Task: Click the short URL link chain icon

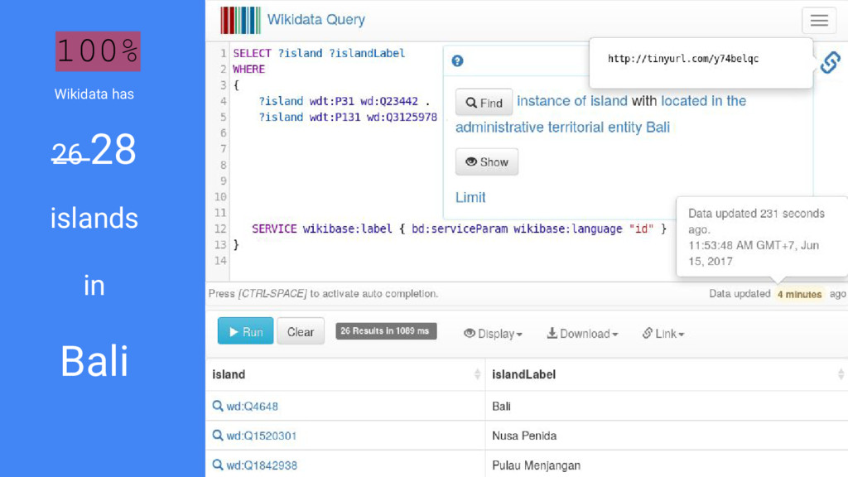Action: [830, 63]
